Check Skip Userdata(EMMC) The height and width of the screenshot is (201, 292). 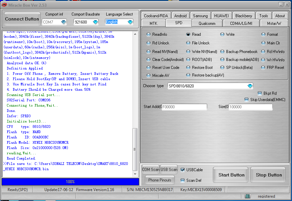tap(246, 99)
